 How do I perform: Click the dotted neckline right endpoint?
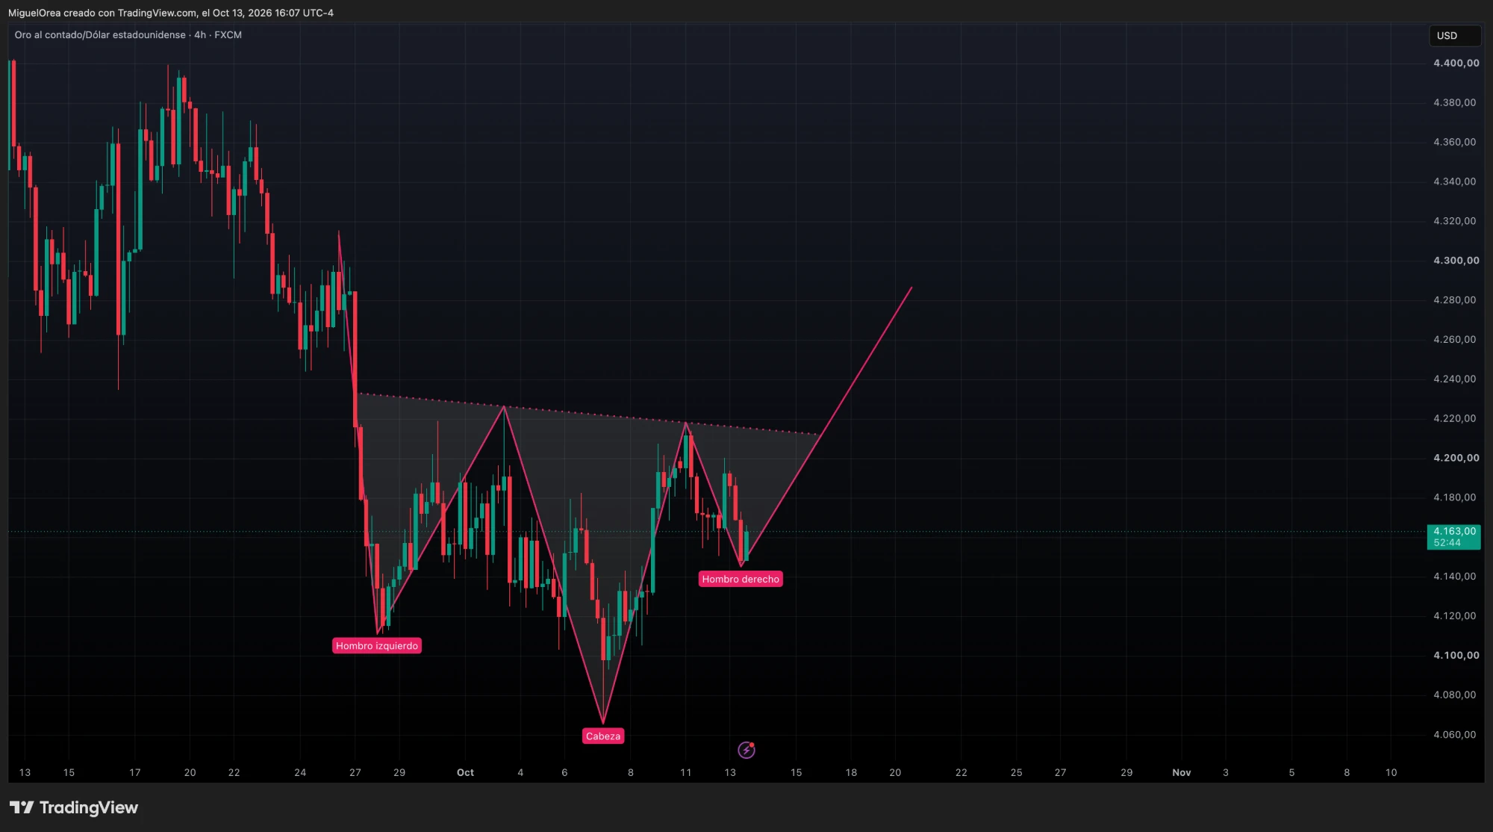(817, 435)
